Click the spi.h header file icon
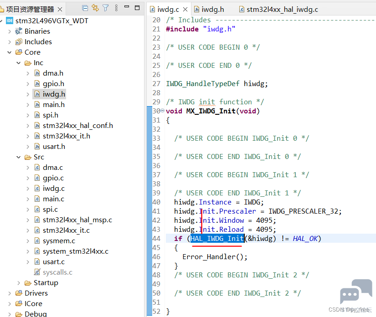This screenshot has width=376, height=317. (37, 115)
